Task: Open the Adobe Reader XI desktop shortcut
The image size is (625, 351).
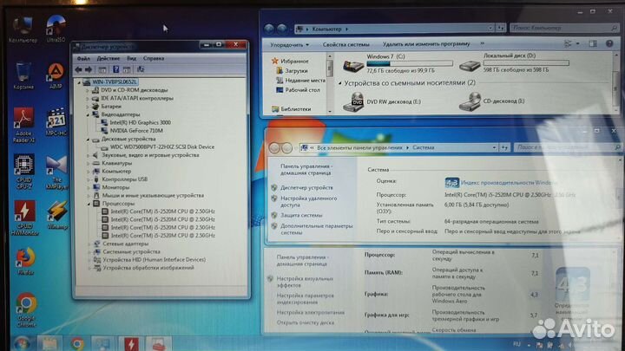Action: tap(23, 125)
